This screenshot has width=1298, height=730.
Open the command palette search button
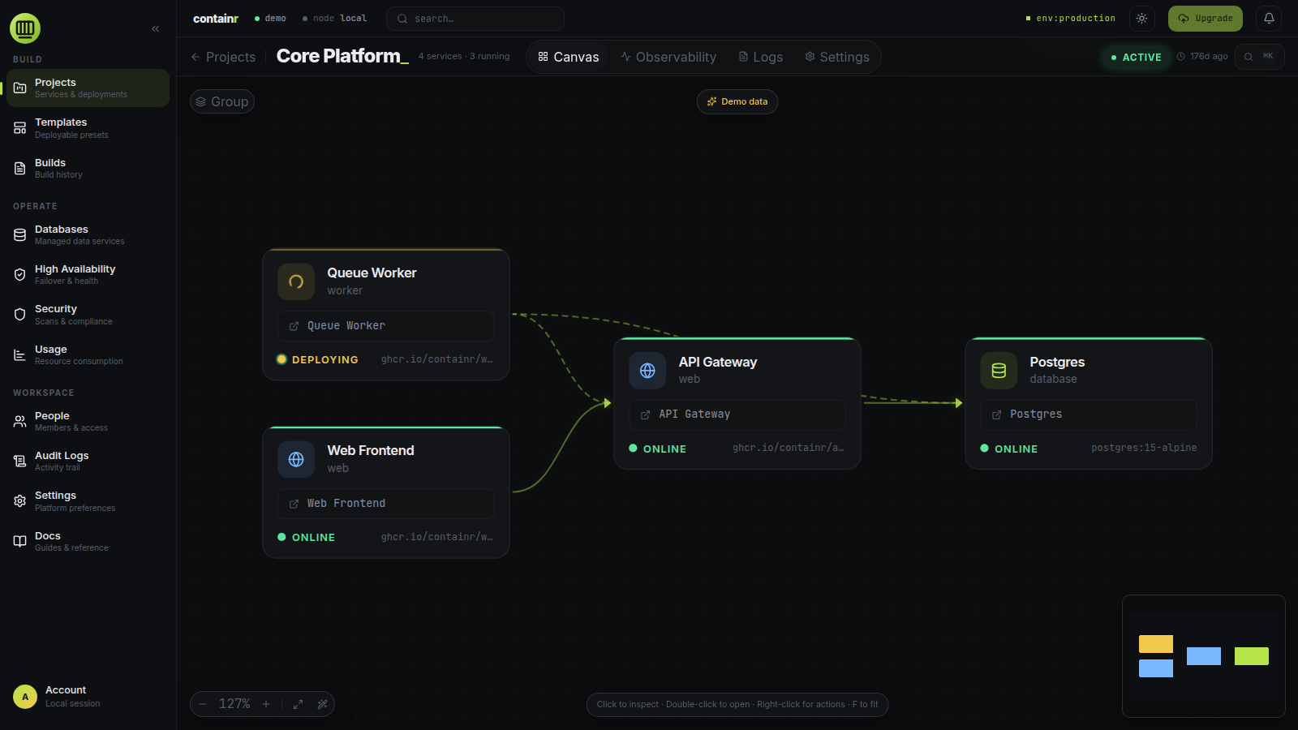point(1260,57)
